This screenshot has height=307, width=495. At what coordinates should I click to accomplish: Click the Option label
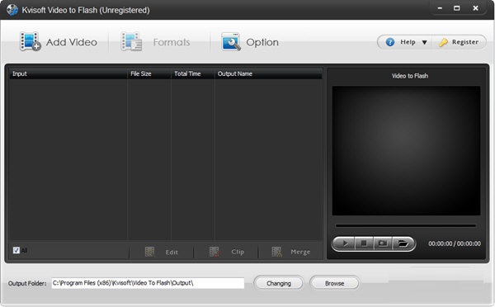pyautogui.click(x=262, y=42)
